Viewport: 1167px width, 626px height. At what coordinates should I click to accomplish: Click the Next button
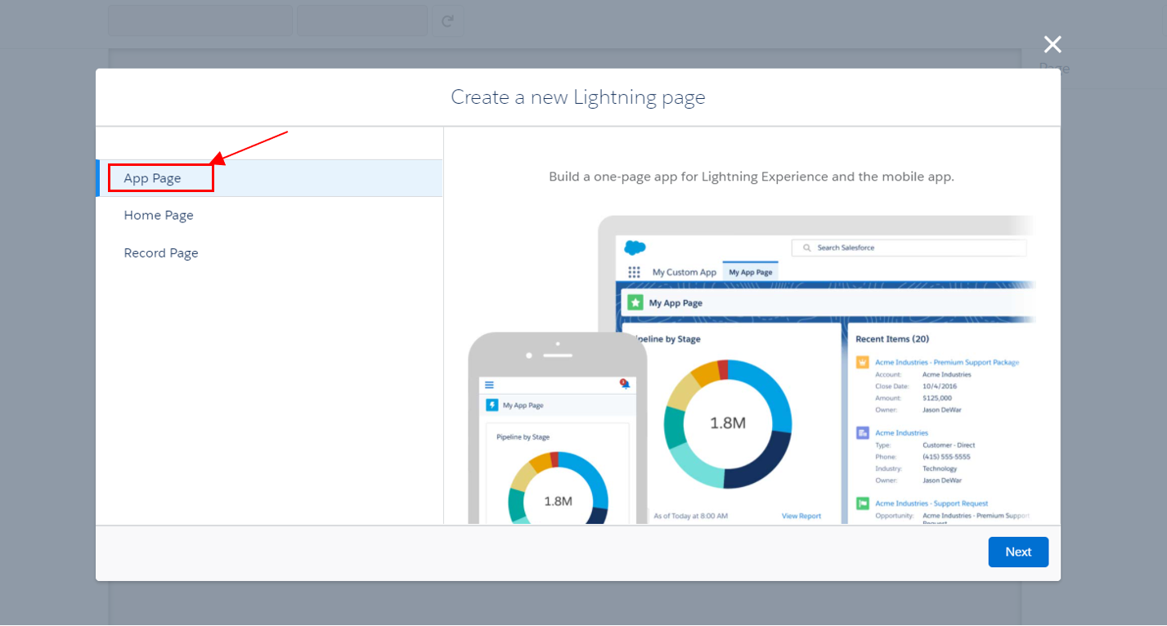tap(1017, 552)
